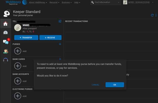158x103 pixels.
Task: Confirm the dialog with OK
Action: coord(115,85)
